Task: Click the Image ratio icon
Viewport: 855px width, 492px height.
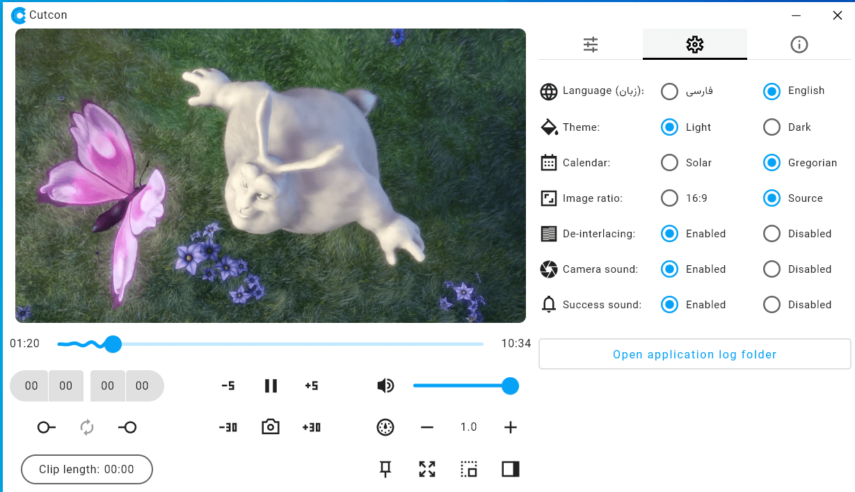Action: pyautogui.click(x=549, y=198)
